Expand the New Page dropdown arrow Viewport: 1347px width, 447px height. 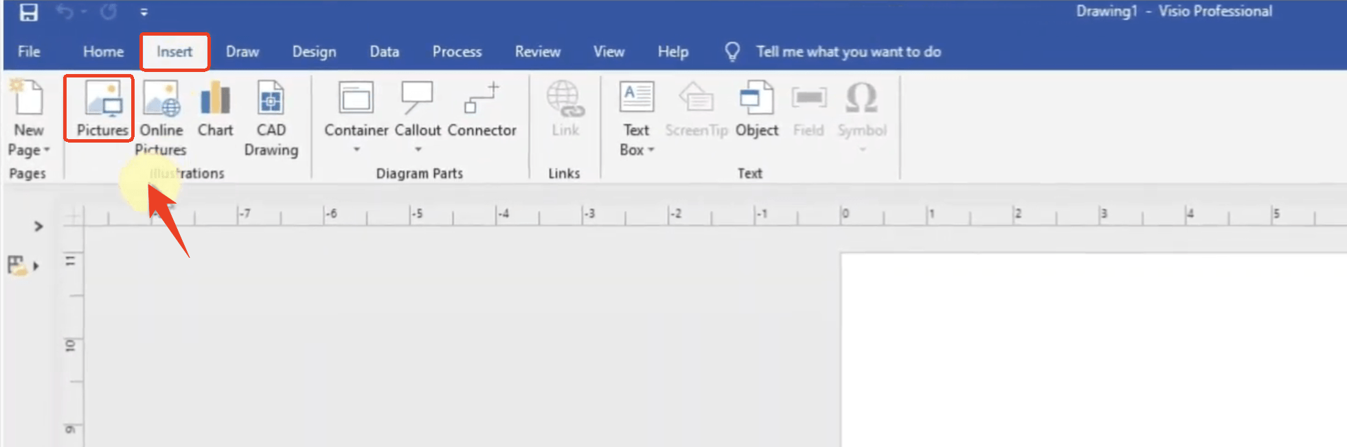point(47,150)
